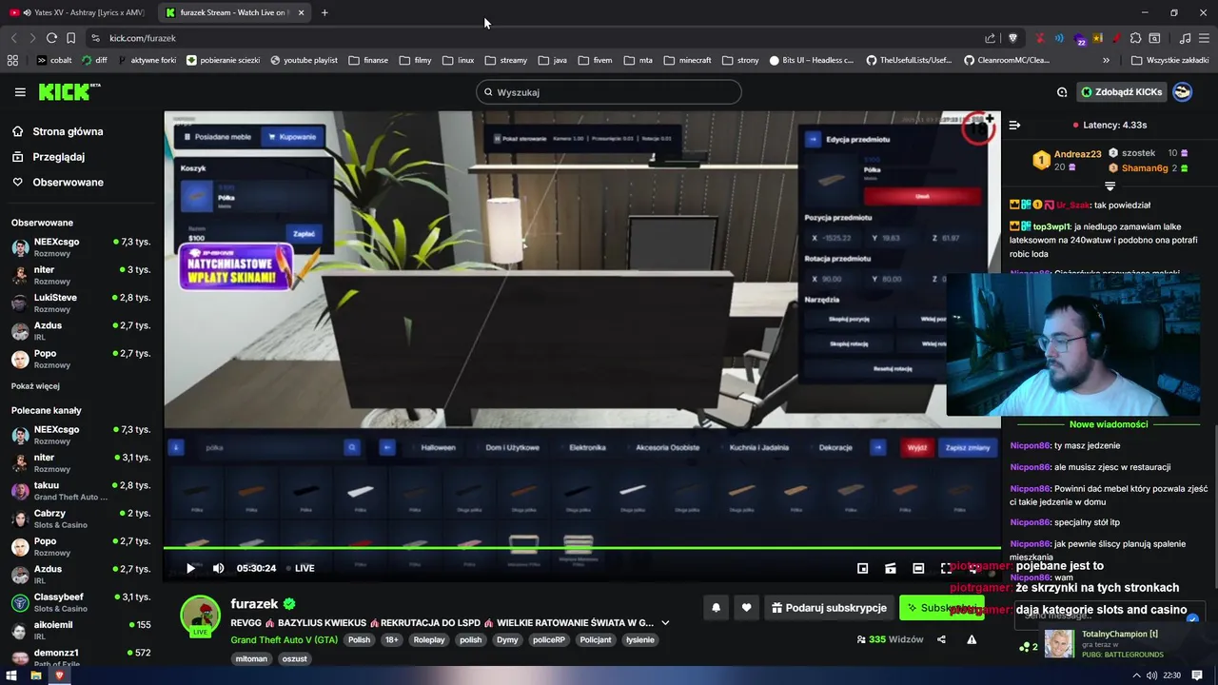Screen dimensions: 1218x685
Task: Enable mini player mode
Action: click(862, 568)
